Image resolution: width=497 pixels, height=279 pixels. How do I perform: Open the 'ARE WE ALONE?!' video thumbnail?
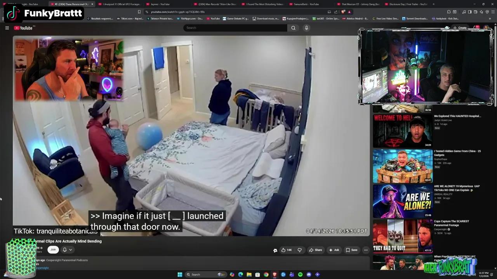[403, 201]
